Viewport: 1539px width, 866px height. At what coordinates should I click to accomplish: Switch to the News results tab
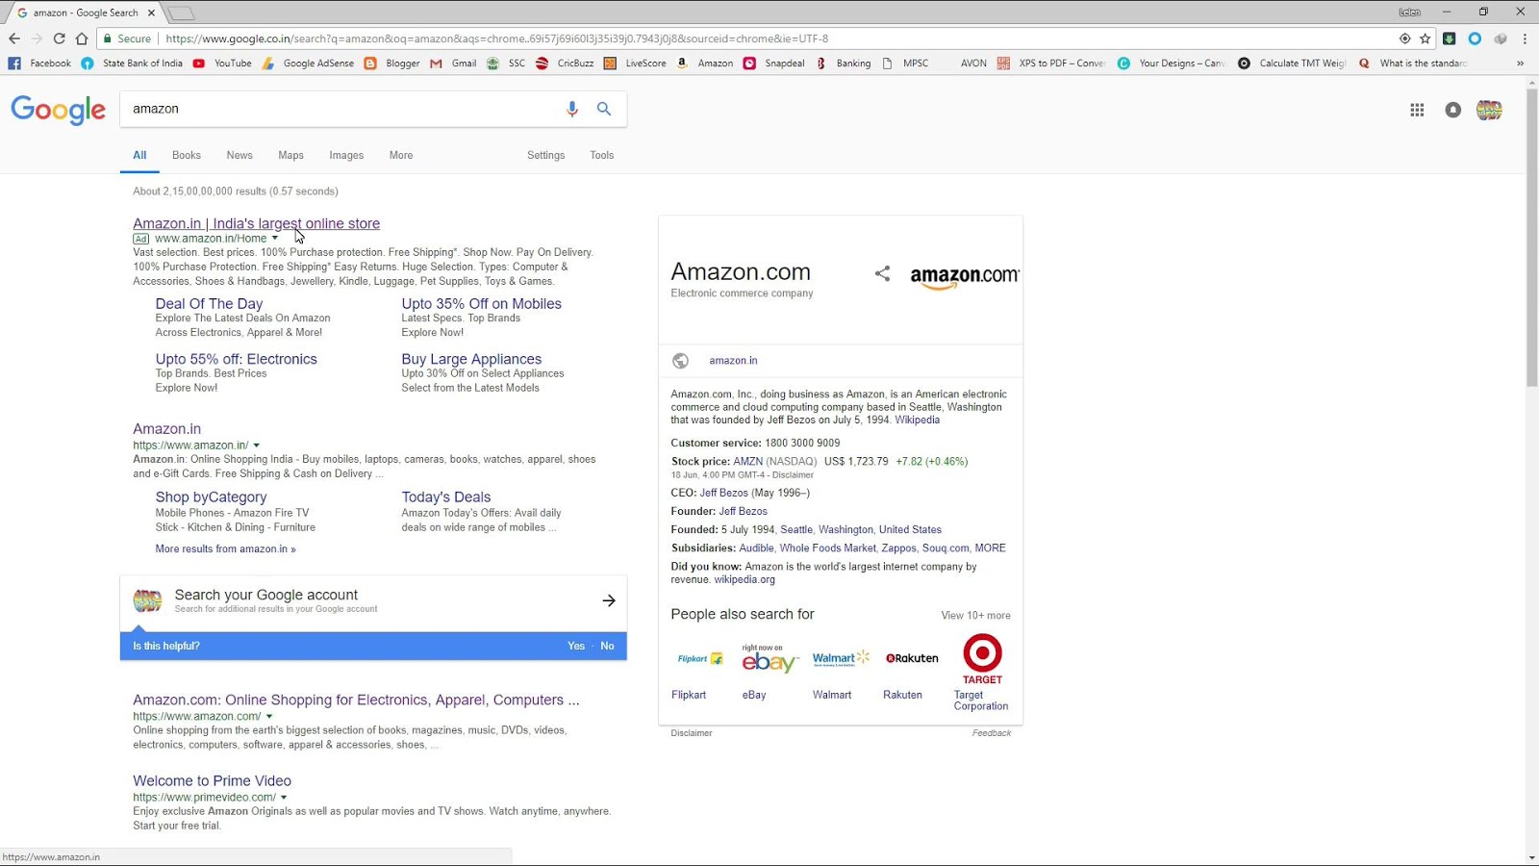(x=240, y=155)
